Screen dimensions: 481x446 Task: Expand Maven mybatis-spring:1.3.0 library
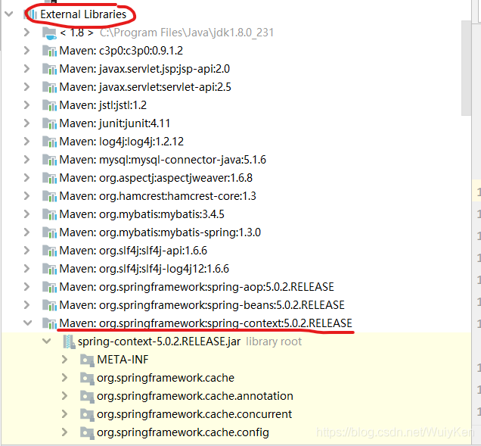(26, 232)
